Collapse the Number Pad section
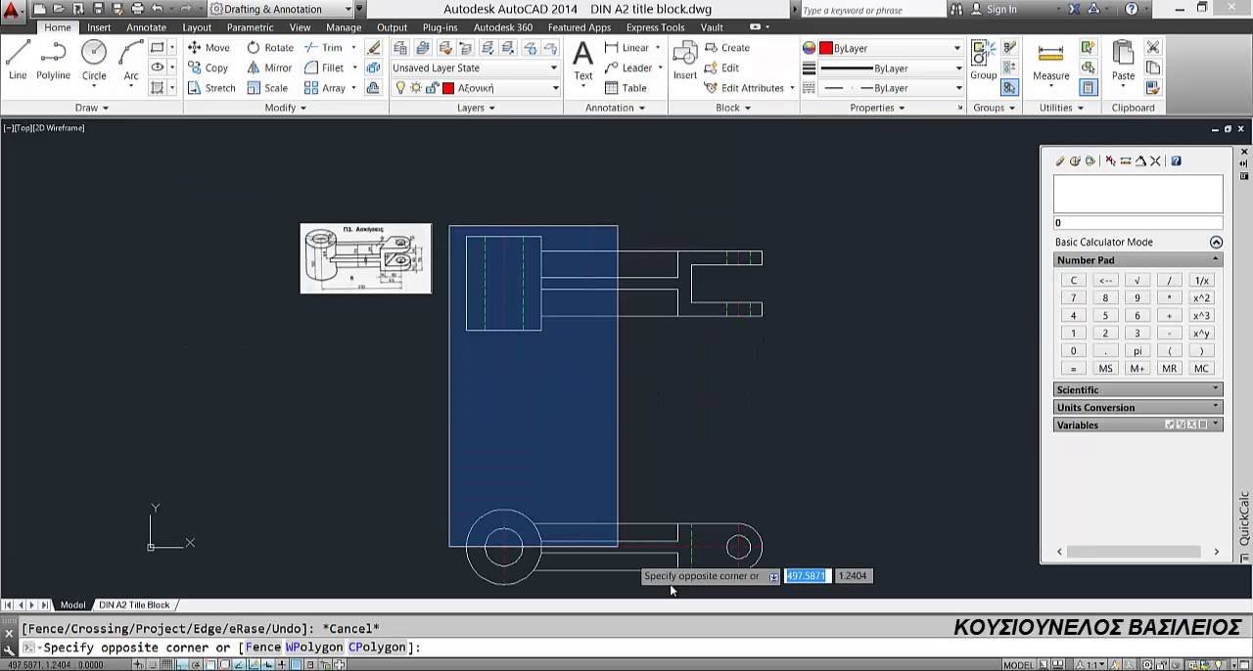Viewport: 1253px width, 671px height. pyautogui.click(x=1137, y=260)
